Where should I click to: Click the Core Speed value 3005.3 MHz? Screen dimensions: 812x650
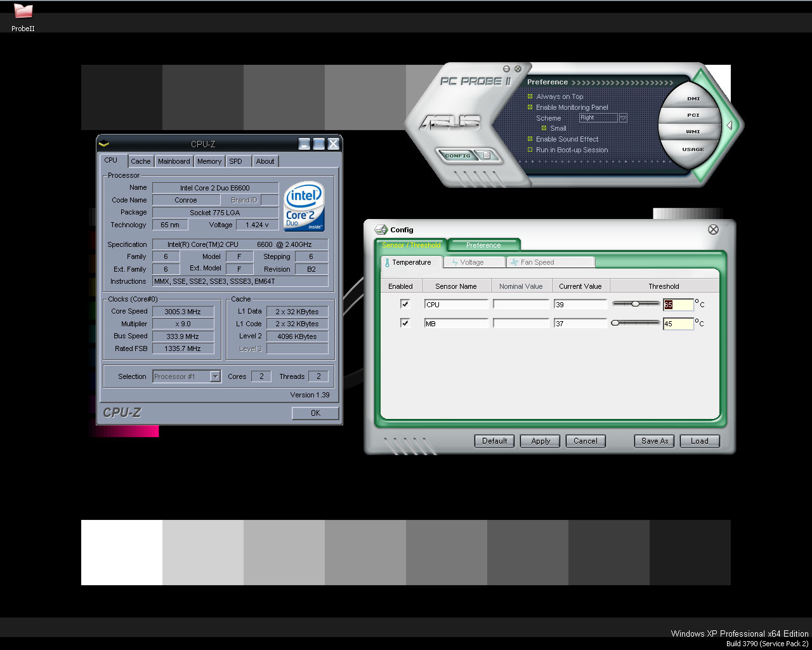click(x=183, y=312)
